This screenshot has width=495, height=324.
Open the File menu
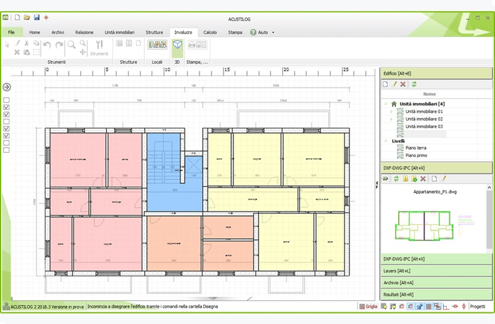pyautogui.click(x=12, y=32)
